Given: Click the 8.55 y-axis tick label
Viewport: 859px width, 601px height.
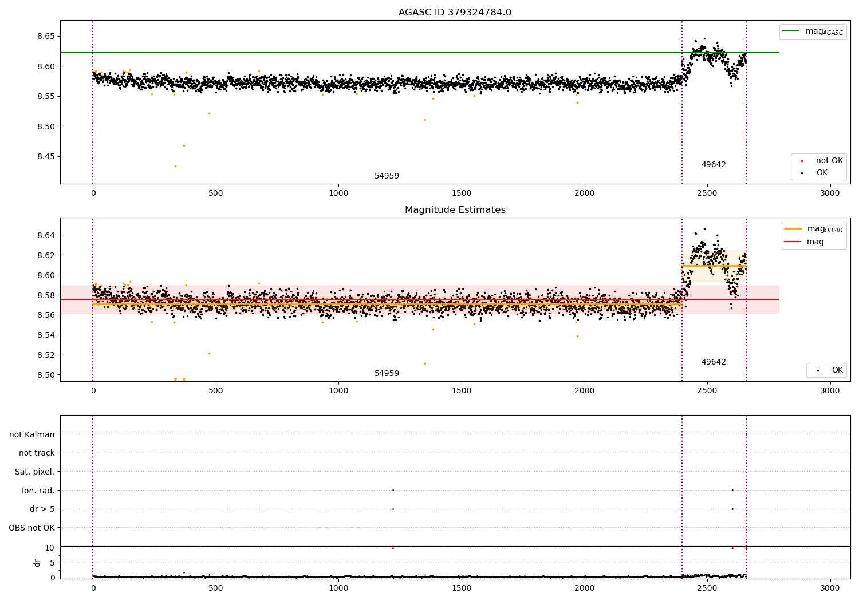Looking at the screenshot, I should pyautogui.click(x=46, y=97).
